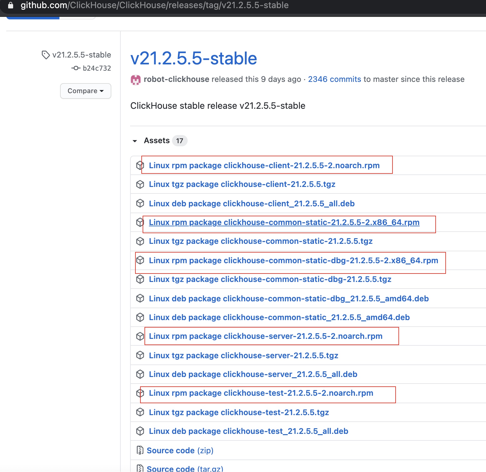The height and width of the screenshot is (472, 486).
Task: Click the lock icon in the address bar
Action: tap(10, 5)
